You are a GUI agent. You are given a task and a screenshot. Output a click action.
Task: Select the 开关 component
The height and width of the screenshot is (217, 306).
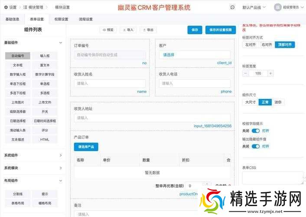pyautogui.click(x=45, y=112)
